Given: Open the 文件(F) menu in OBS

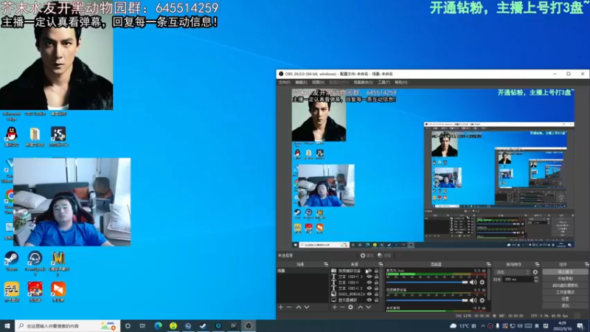Looking at the screenshot, I should [x=284, y=83].
